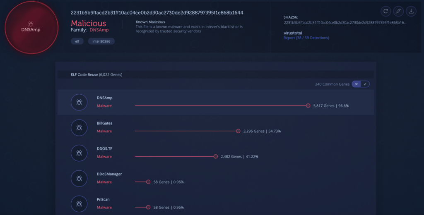Click DDoSManager 0.96% gene bar endpoint
The image size is (424, 215).
click(x=148, y=182)
